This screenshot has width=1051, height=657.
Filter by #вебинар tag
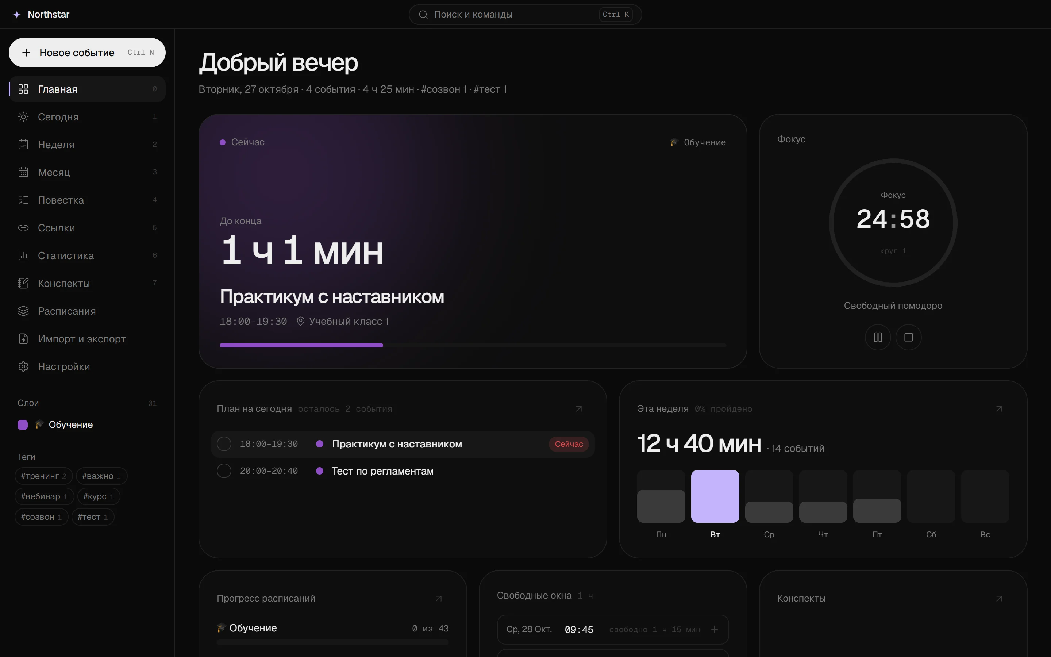click(44, 496)
